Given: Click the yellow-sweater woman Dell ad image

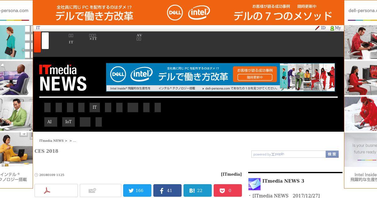Looking at the screenshot, I should click(x=16, y=150).
